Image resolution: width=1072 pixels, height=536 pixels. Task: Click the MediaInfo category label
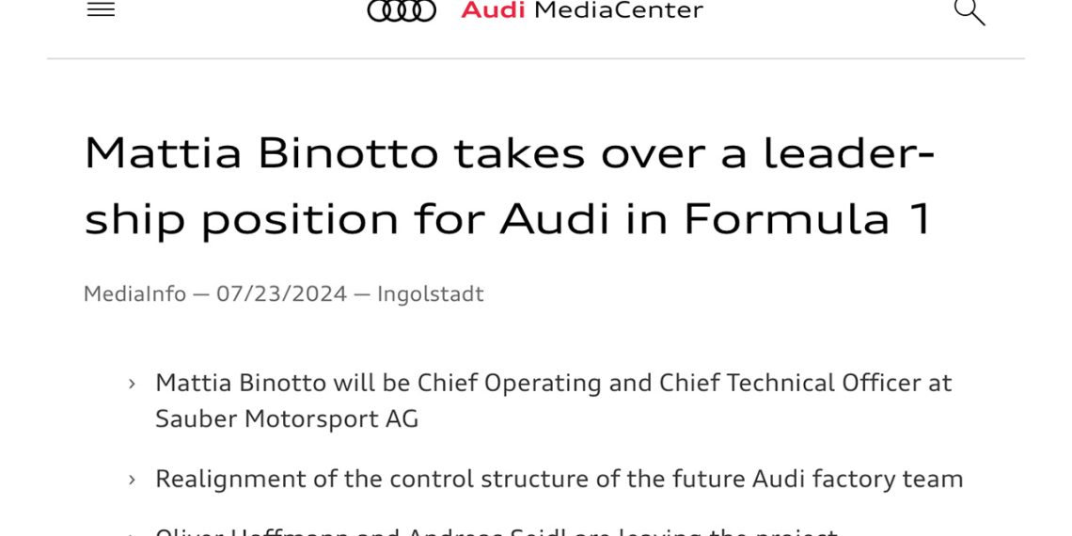click(x=134, y=293)
